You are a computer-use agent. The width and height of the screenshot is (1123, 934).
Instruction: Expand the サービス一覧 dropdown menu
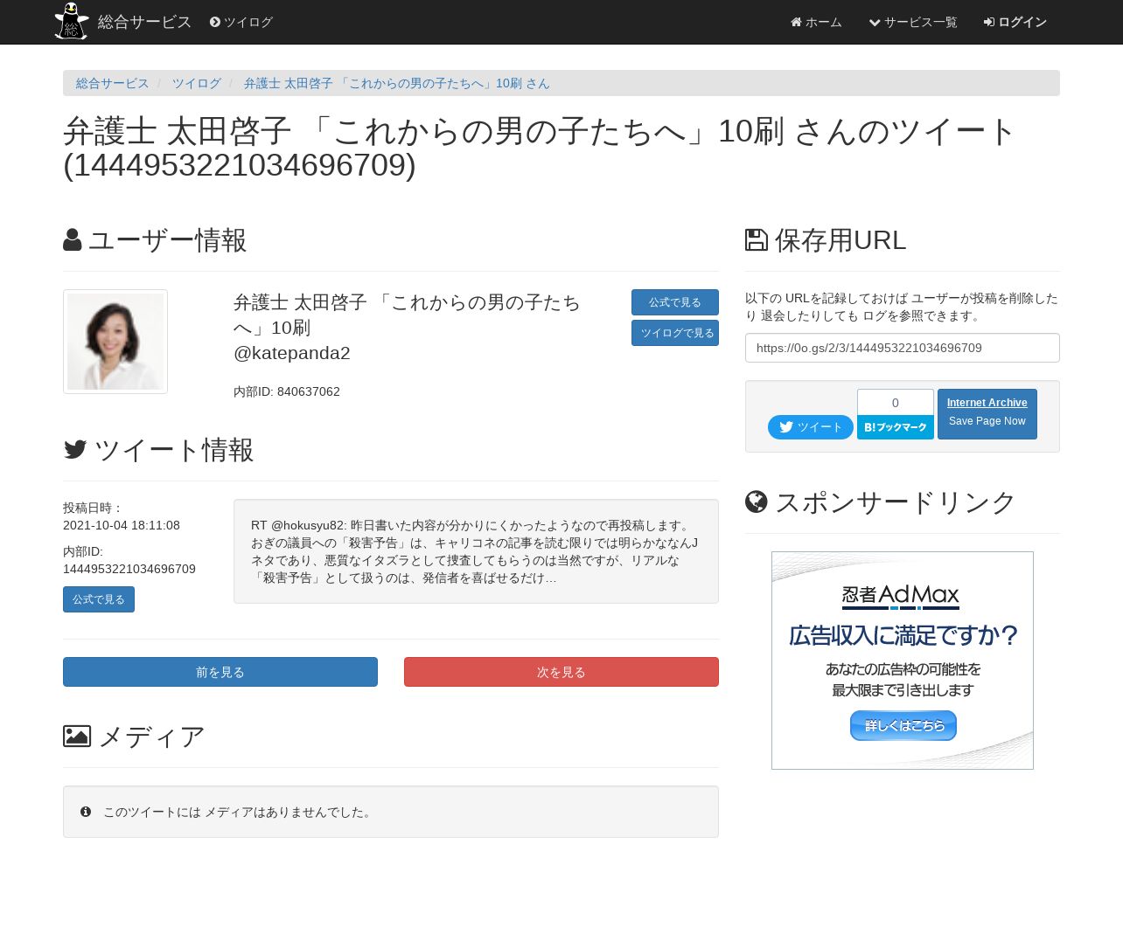[913, 22]
